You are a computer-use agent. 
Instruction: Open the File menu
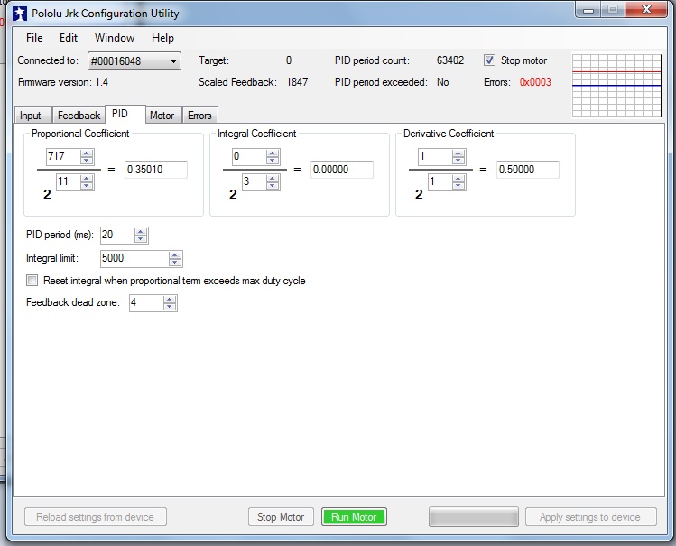(34, 38)
